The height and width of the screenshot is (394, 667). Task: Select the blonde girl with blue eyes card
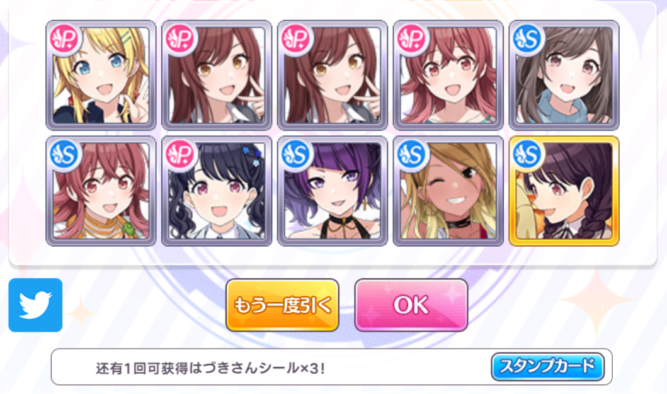pyautogui.click(x=101, y=76)
